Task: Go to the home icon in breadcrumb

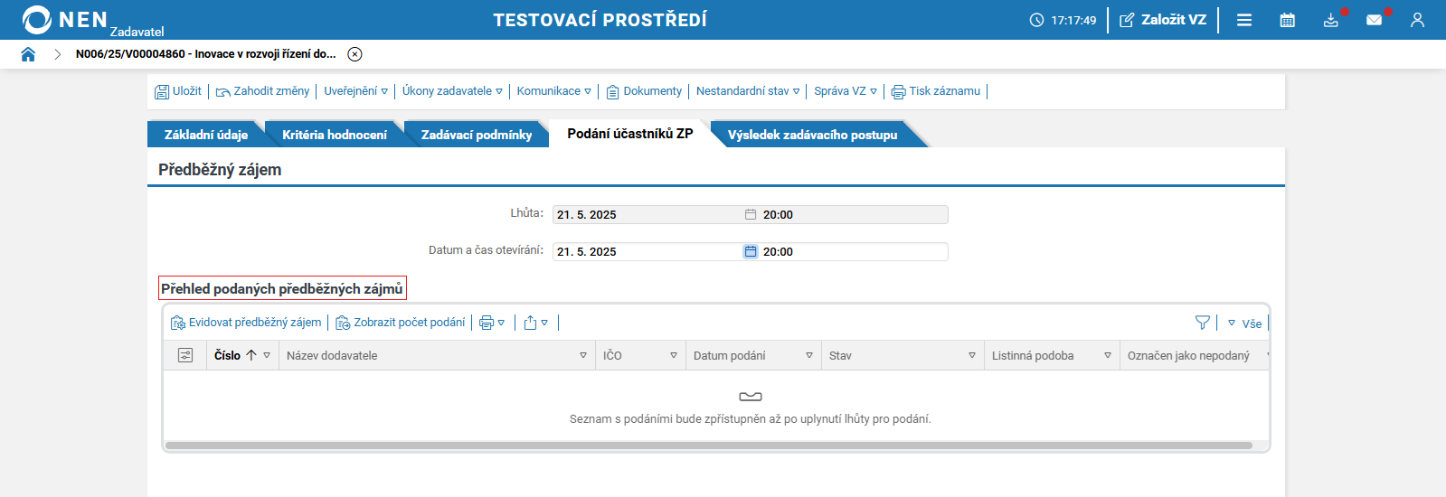Action: pyautogui.click(x=28, y=54)
